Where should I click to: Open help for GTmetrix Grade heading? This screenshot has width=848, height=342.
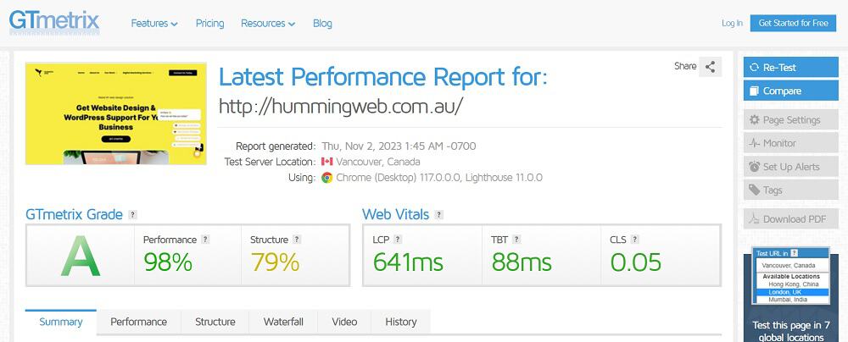click(x=132, y=215)
